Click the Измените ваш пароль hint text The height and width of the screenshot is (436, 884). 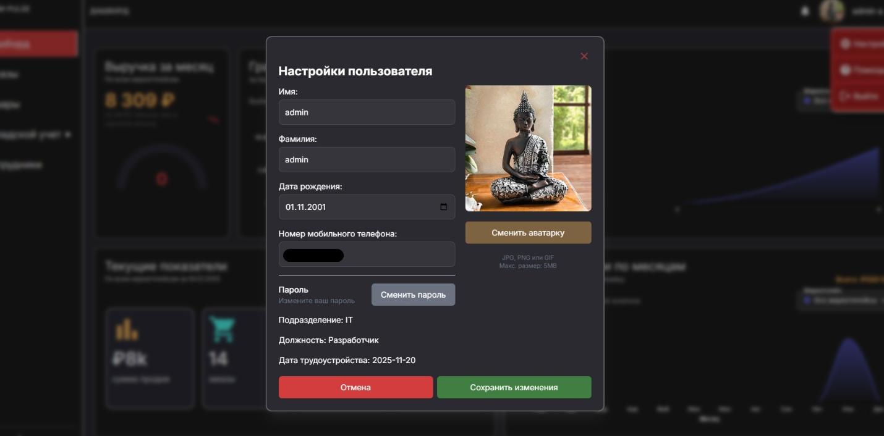pyautogui.click(x=317, y=301)
